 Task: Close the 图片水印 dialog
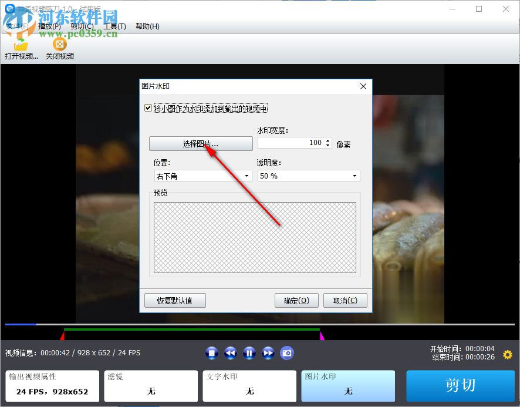[363, 86]
